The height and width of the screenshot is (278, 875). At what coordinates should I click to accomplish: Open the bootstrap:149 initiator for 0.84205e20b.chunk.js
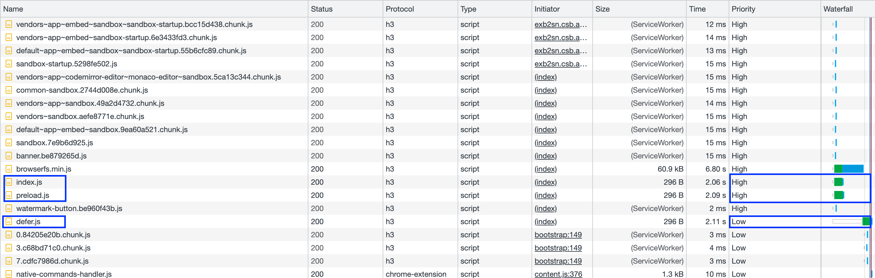pyautogui.click(x=558, y=235)
